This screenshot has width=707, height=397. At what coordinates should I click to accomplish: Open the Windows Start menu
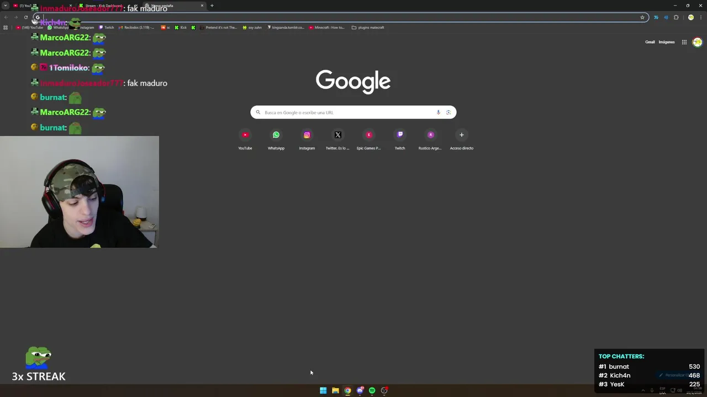tap(323, 390)
